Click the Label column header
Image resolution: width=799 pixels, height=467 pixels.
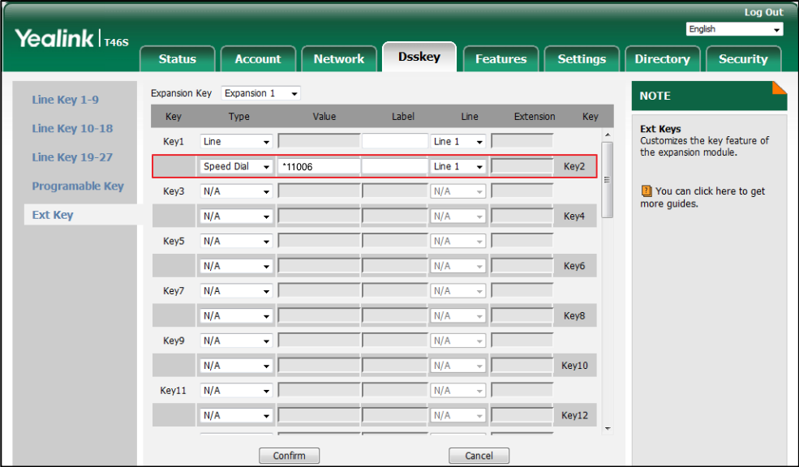tap(402, 117)
